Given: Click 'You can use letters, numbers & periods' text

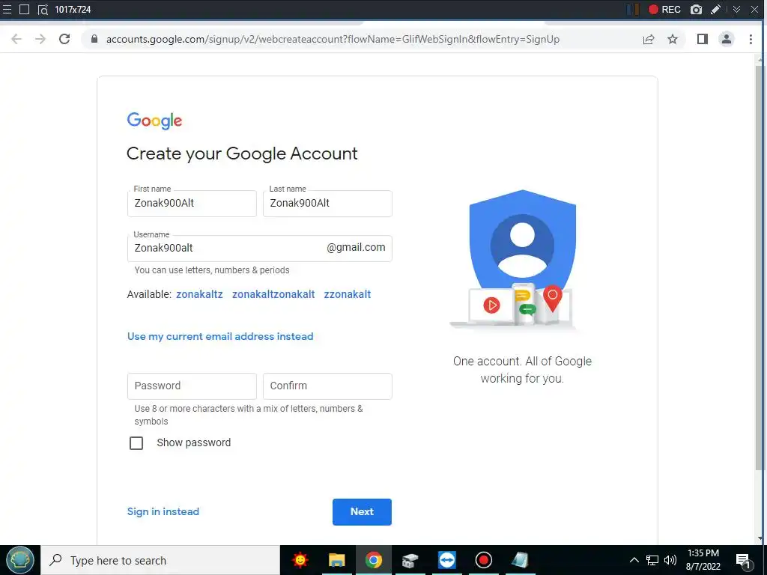Looking at the screenshot, I should tap(212, 270).
